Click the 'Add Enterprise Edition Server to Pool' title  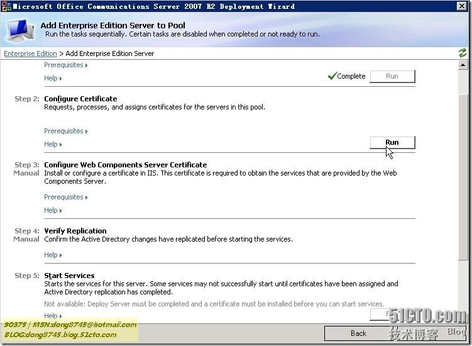pyautogui.click(x=113, y=25)
